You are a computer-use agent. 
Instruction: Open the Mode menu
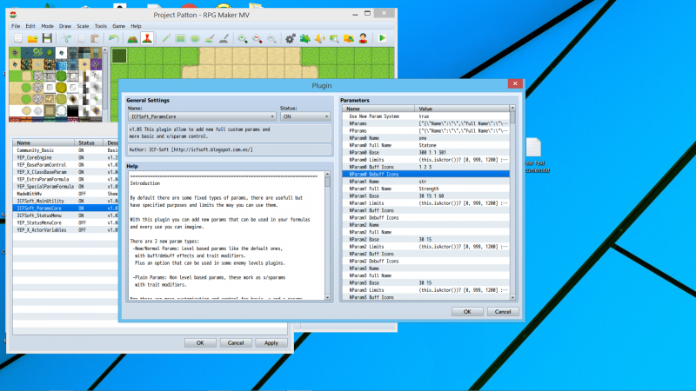tap(47, 26)
